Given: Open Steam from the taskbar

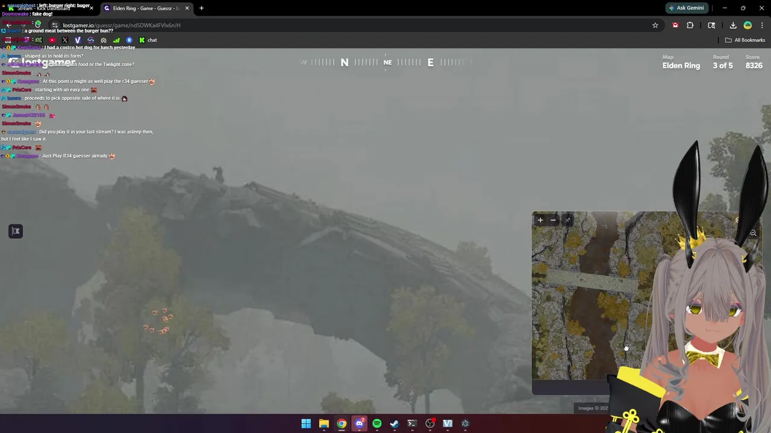Looking at the screenshot, I should [x=395, y=423].
